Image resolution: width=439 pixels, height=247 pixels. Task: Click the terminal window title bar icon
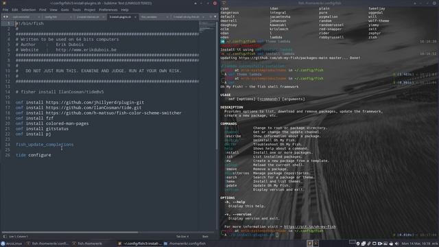[224, 3]
